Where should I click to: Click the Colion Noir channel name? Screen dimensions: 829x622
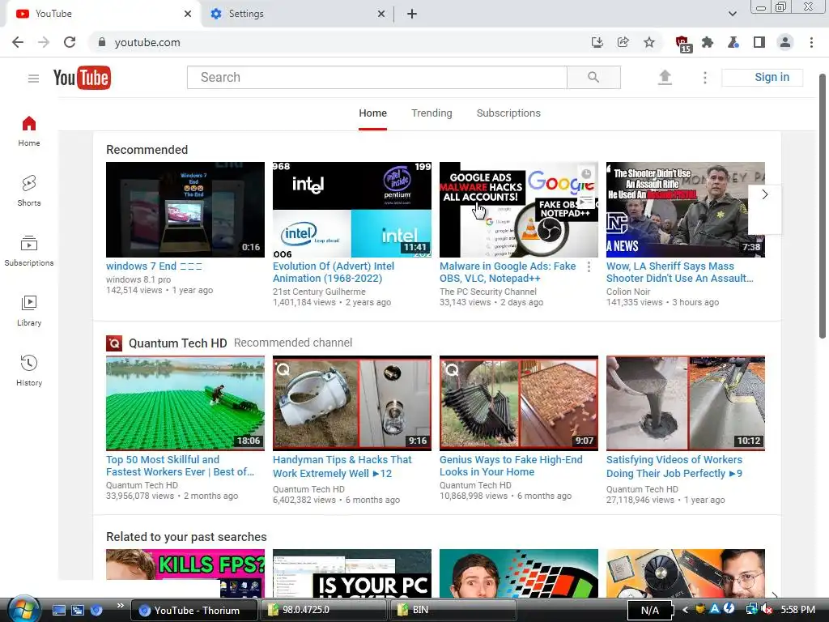pos(628,292)
